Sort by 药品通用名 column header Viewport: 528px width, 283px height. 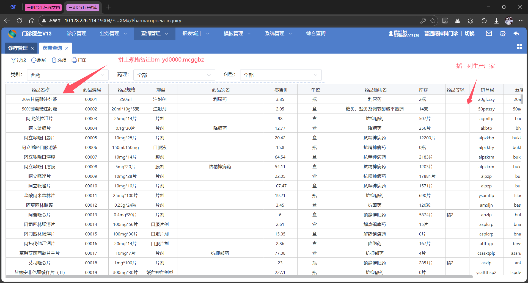click(x=375, y=90)
